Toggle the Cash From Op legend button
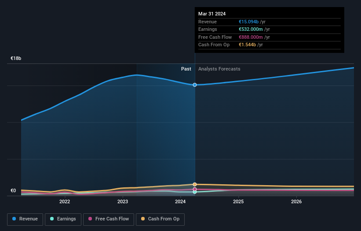361x231 pixels. [x=160, y=219]
